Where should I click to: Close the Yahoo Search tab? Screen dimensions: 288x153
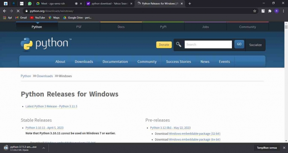tap(131, 3)
